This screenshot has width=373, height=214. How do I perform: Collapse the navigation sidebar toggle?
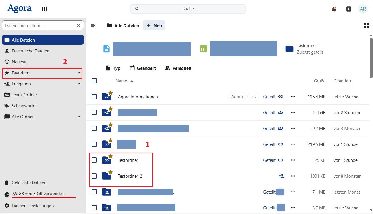pos(93,25)
